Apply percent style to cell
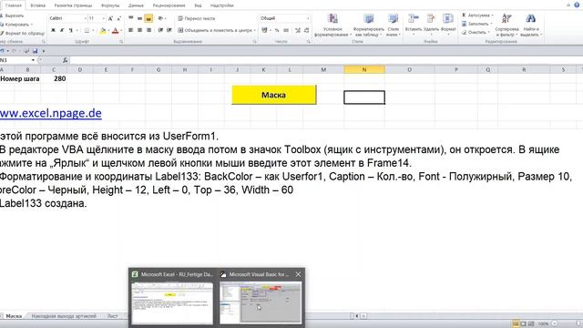The height and width of the screenshot is (328, 583). (x=277, y=30)
